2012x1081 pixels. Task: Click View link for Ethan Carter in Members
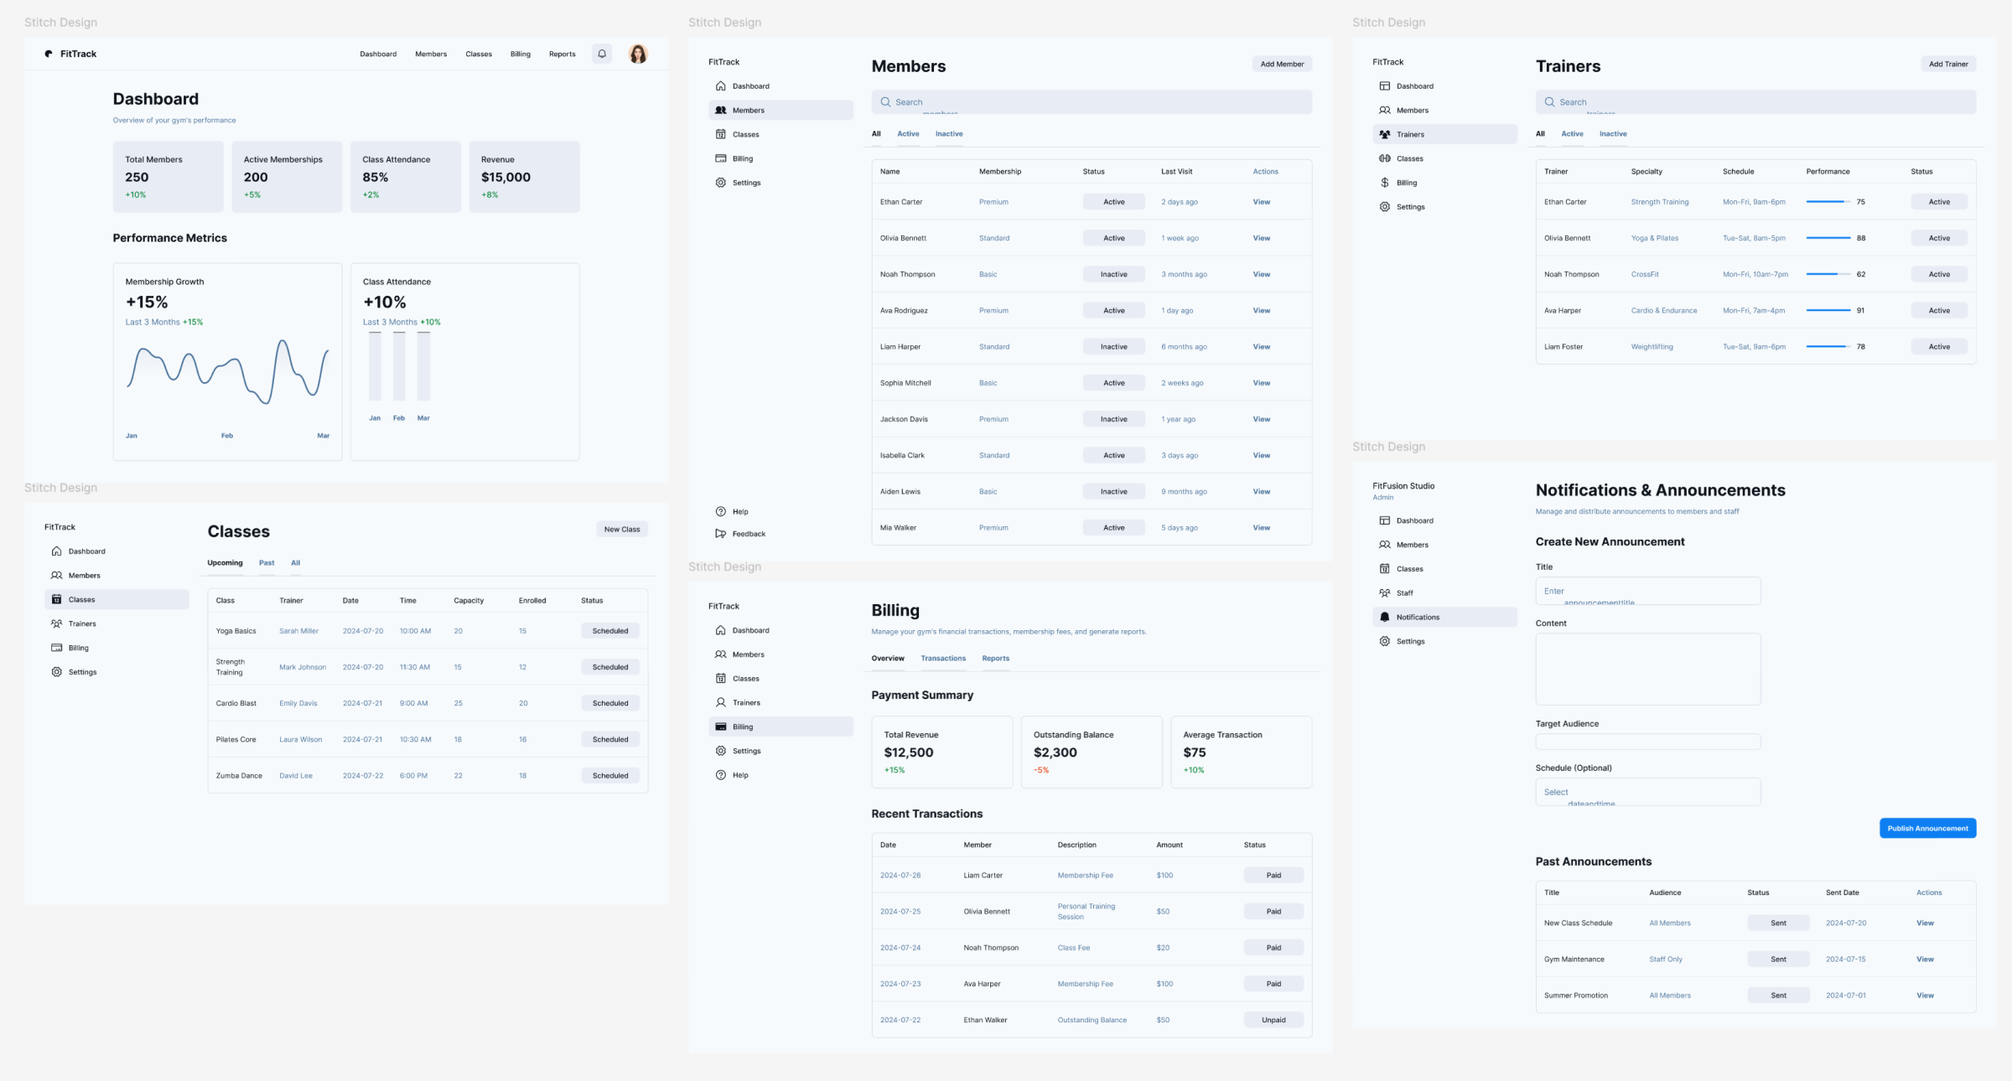tap(1261, 202)
